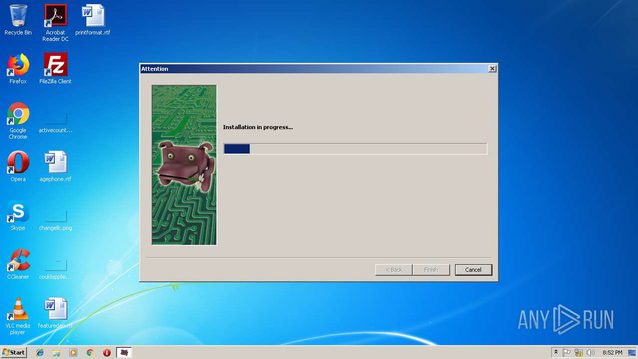Click the Show Desktop button in taskbar corner
The width and height of the screenshot is (638, 359).
pos(633,353)
